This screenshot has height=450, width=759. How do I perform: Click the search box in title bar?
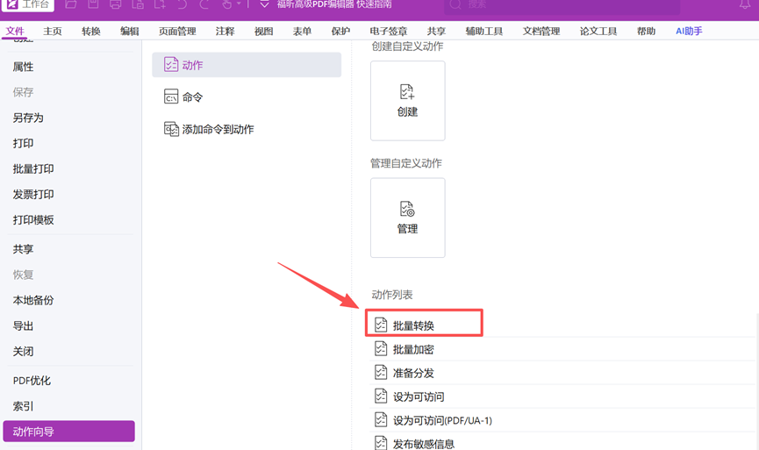pos(562,5)
